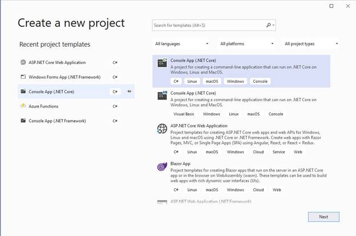Image resolution: width=356 pixels, height=236 pixels.
Task: Select the Visual Basic Console App (.NET Core) title
Action: [193, 93]
